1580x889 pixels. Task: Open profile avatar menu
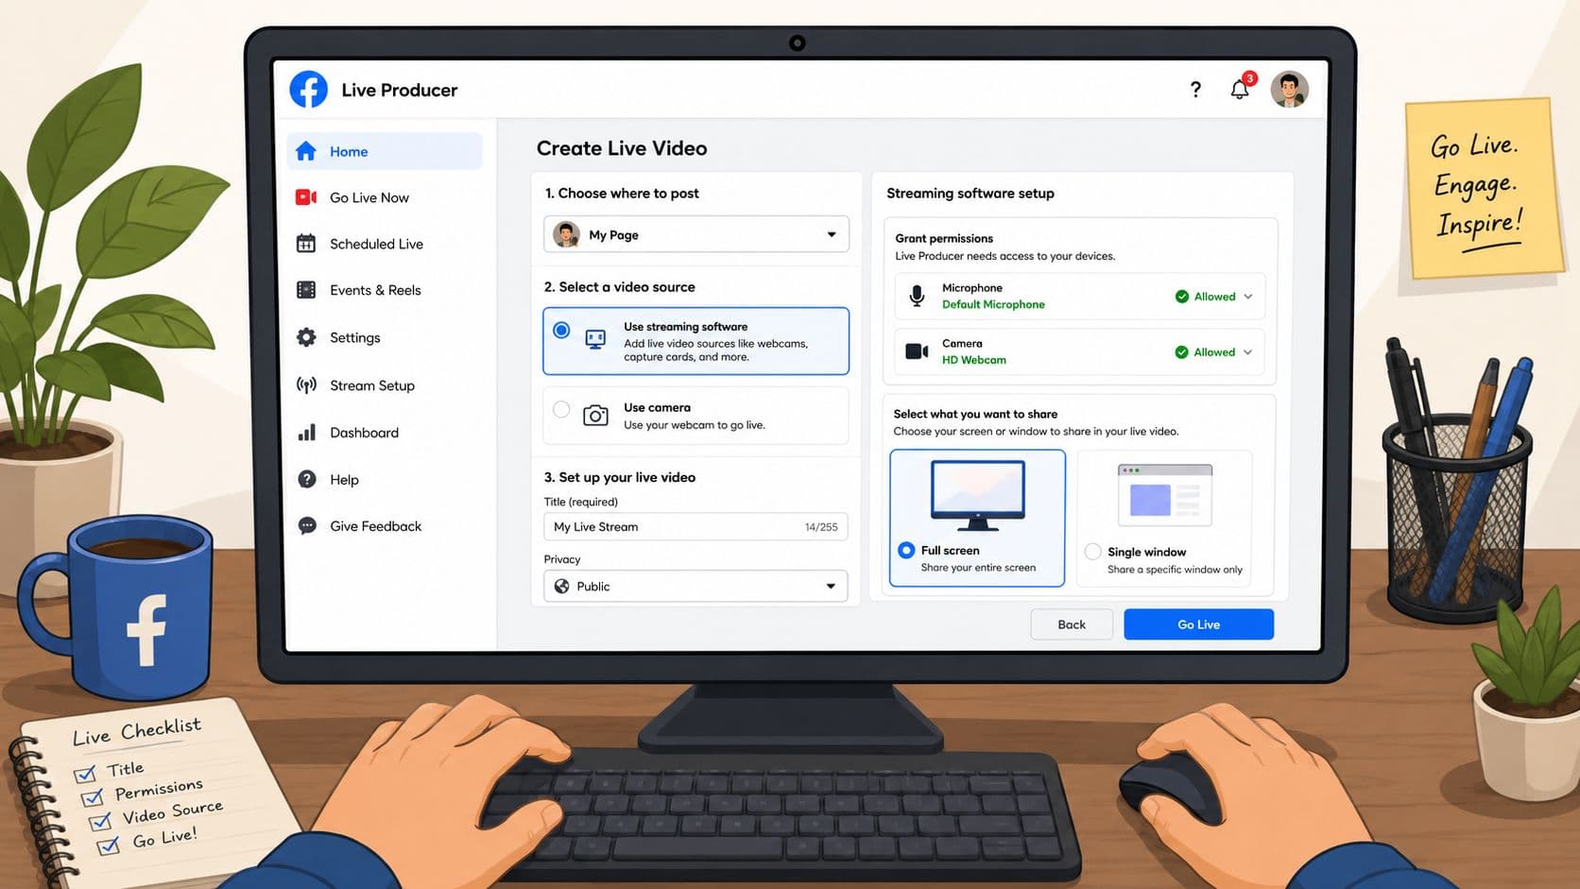point(1289,90)
